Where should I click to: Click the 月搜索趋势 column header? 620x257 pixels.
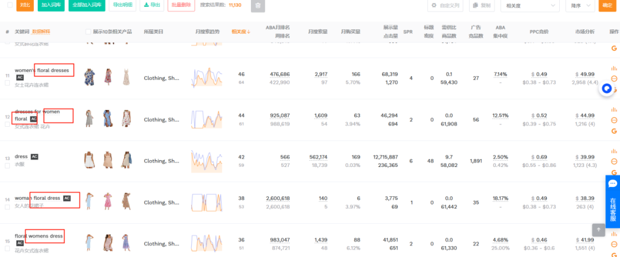[x=207, y=32]
